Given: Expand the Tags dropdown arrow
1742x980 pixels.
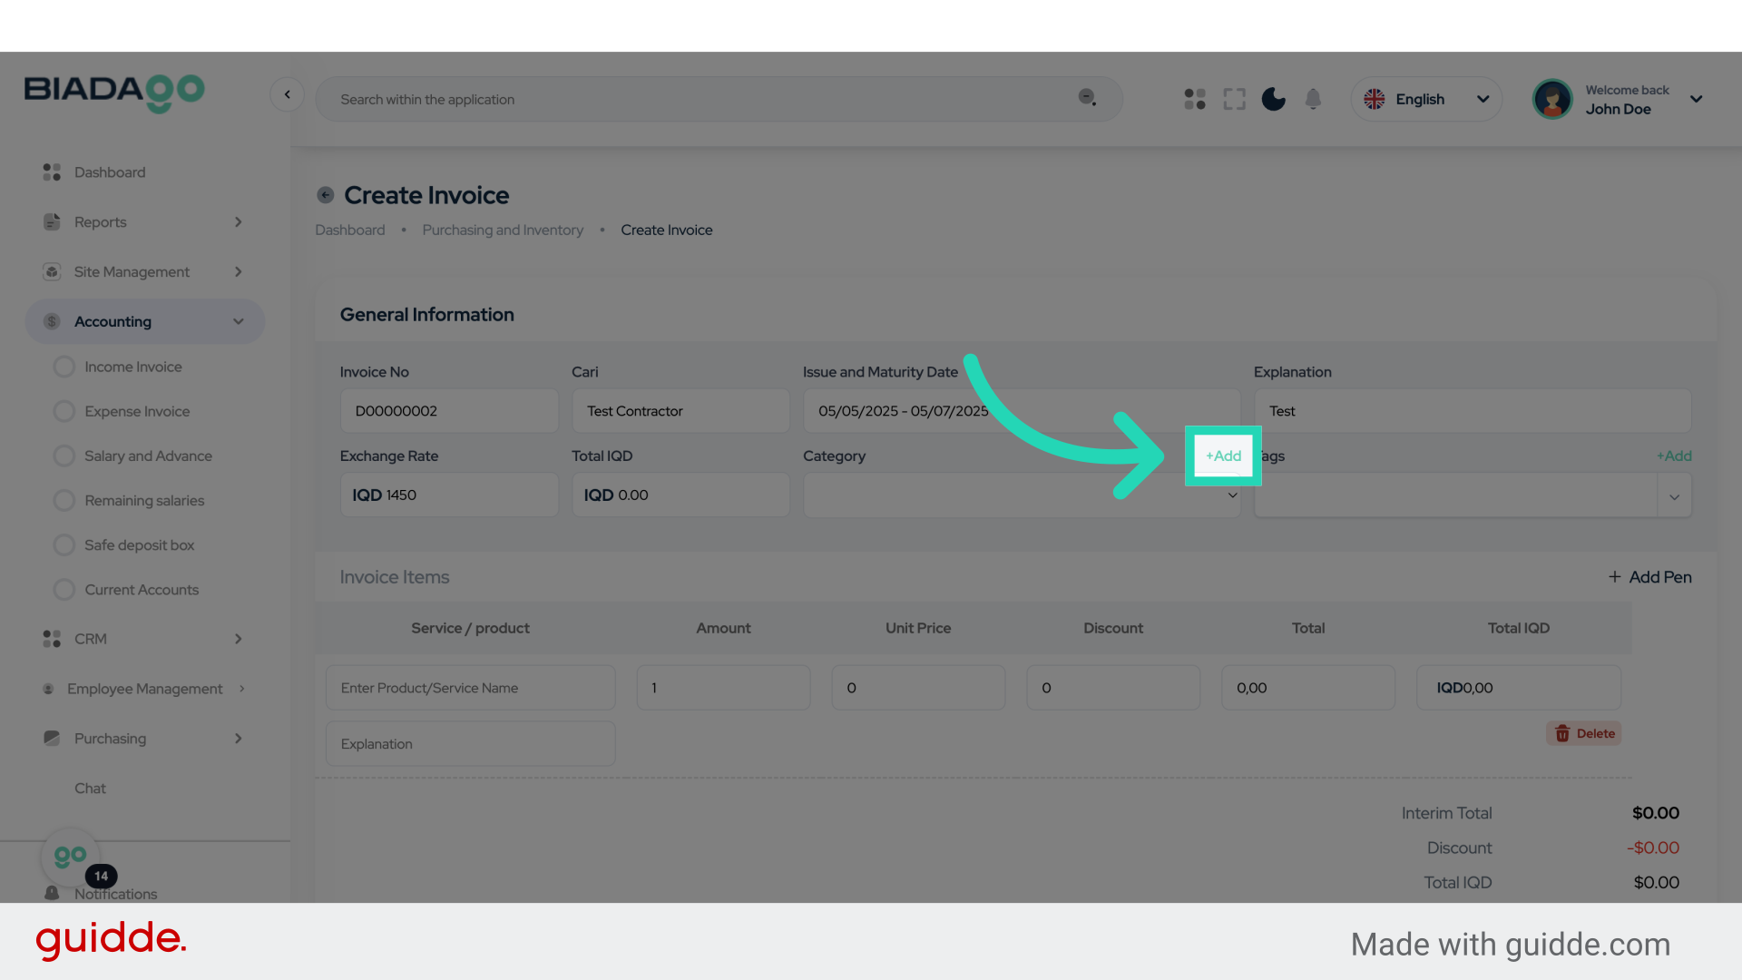Looking at the screenshot, I should coord(1674,496).
